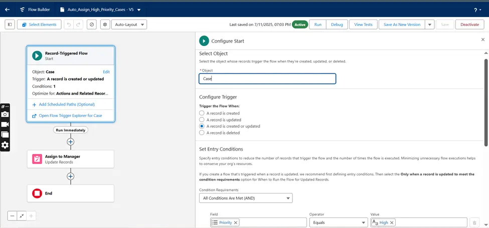Open the Condition Requirements combo box
Image resolution: width=489 pixels, height=228 pixels.
coord(246,198)
